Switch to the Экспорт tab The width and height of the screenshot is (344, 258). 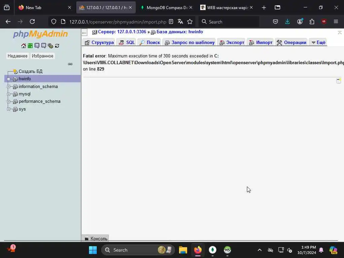pyautogui.click(x=232, y=42)
